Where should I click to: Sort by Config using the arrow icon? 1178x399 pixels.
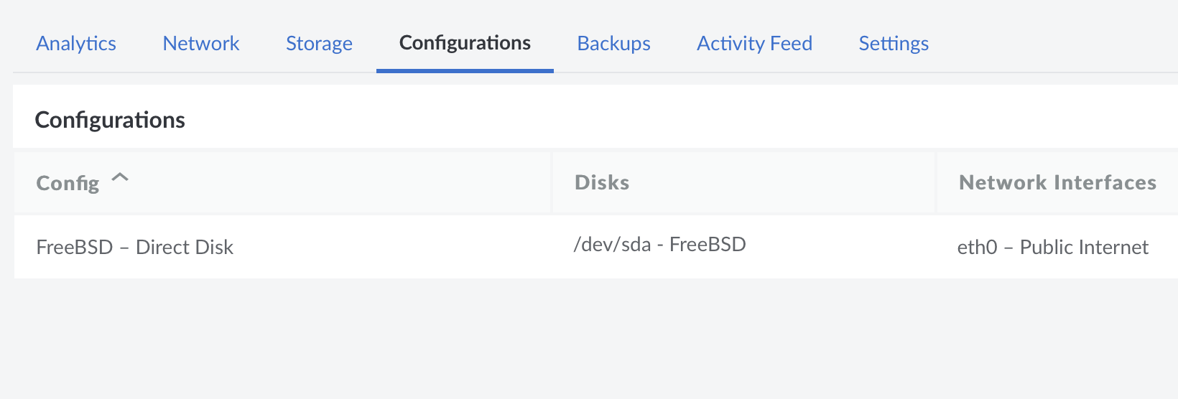point(121,177)
